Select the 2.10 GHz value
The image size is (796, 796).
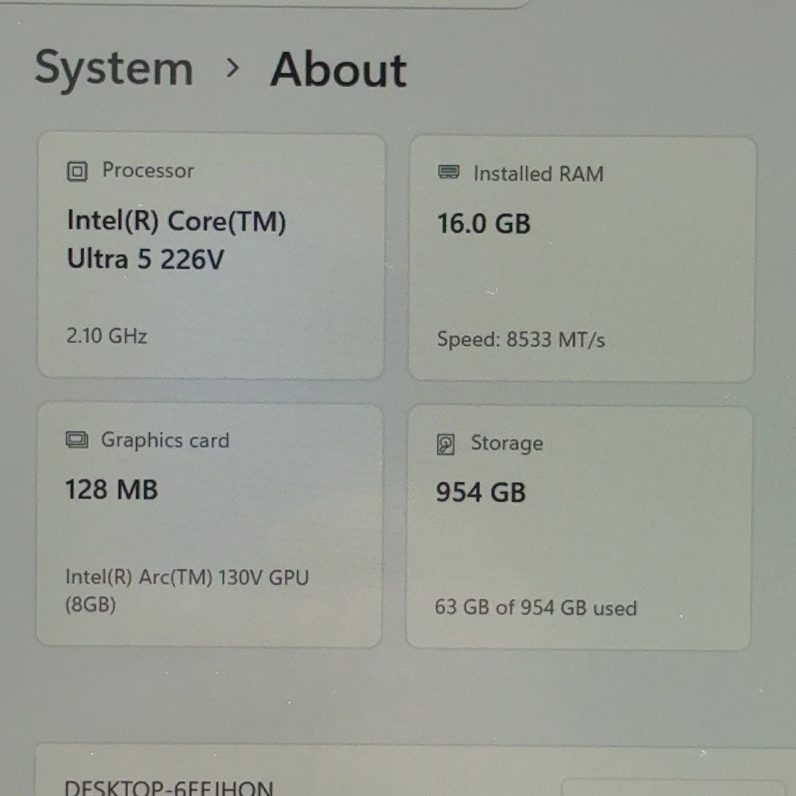tap(106, 336)
